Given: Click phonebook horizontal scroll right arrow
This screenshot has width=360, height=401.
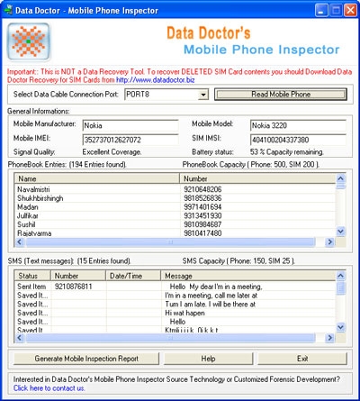Looking at the screenshot, I should 329,242.
